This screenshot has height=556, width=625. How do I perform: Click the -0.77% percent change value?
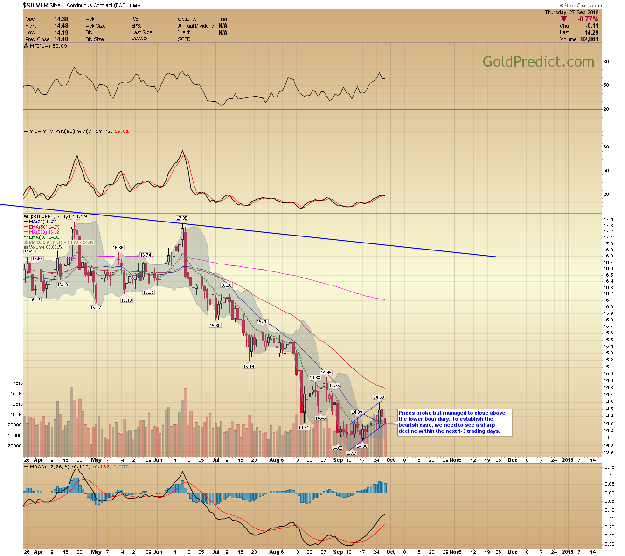[x=588, y=19]
